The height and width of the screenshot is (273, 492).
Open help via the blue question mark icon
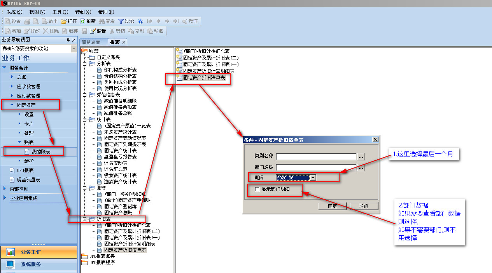click(140, 21)
